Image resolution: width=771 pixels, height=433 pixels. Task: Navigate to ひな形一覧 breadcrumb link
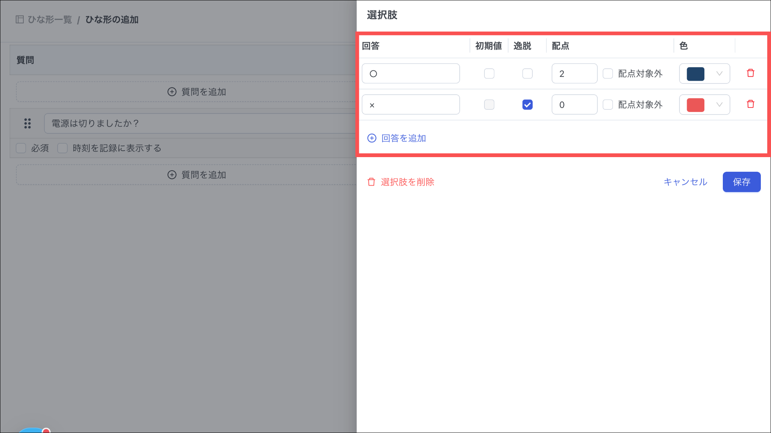click(50, 20)
